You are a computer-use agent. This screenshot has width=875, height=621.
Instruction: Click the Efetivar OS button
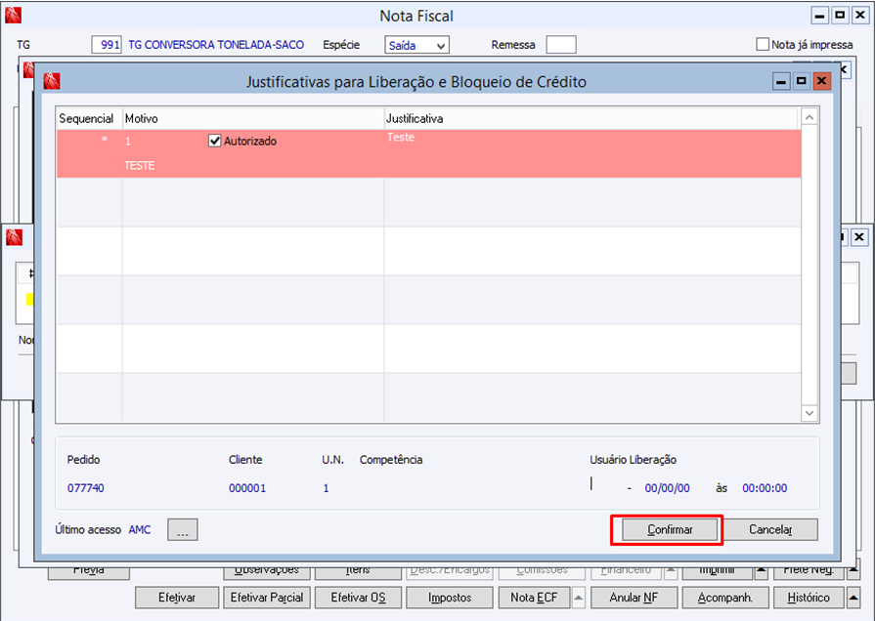(358, 598)
